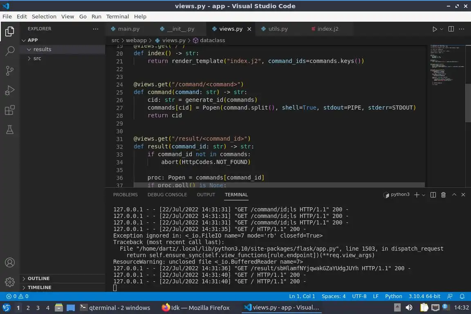Open the File menu
This screenshot has height=314, width=471.
coord(7,16)
